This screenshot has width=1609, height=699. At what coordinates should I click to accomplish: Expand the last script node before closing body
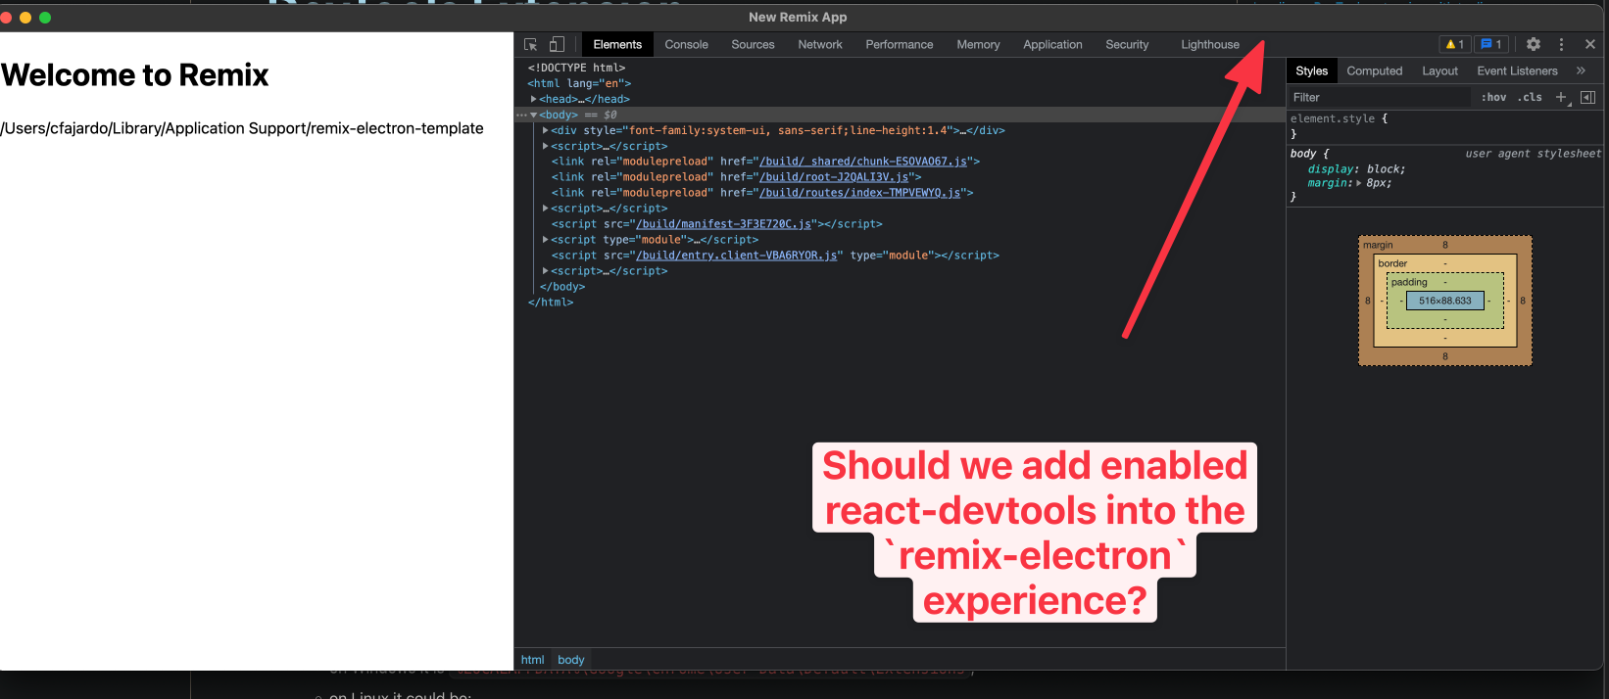point(546,271)
